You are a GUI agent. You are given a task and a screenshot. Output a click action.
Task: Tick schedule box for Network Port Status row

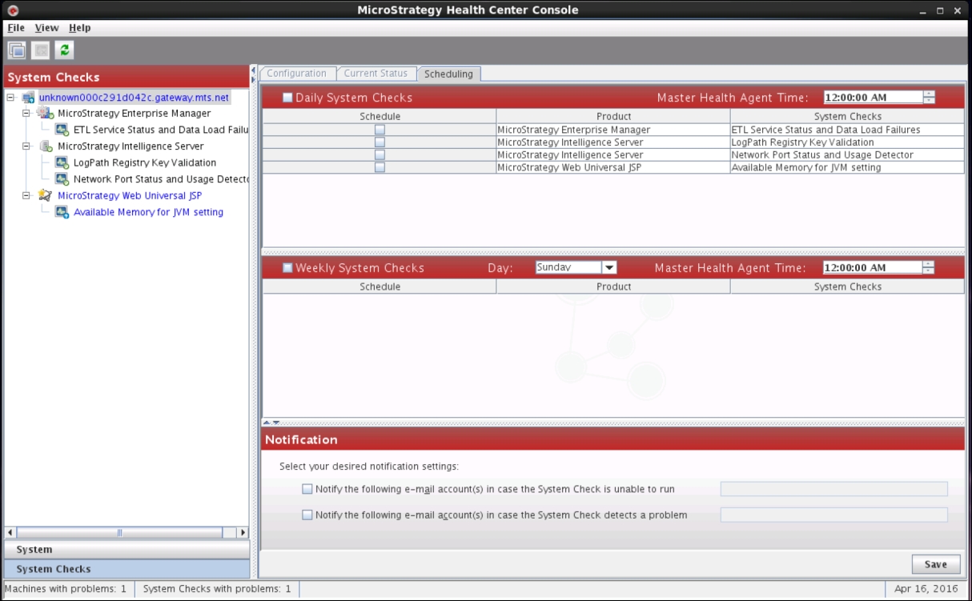[x=380, y=155]
